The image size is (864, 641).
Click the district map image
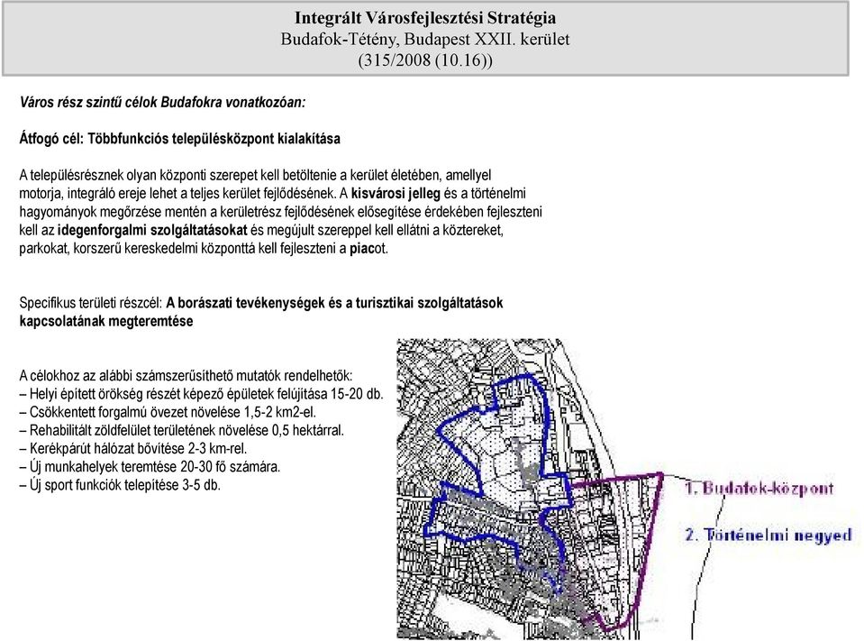pyautogui.click(x=624, y=489)
